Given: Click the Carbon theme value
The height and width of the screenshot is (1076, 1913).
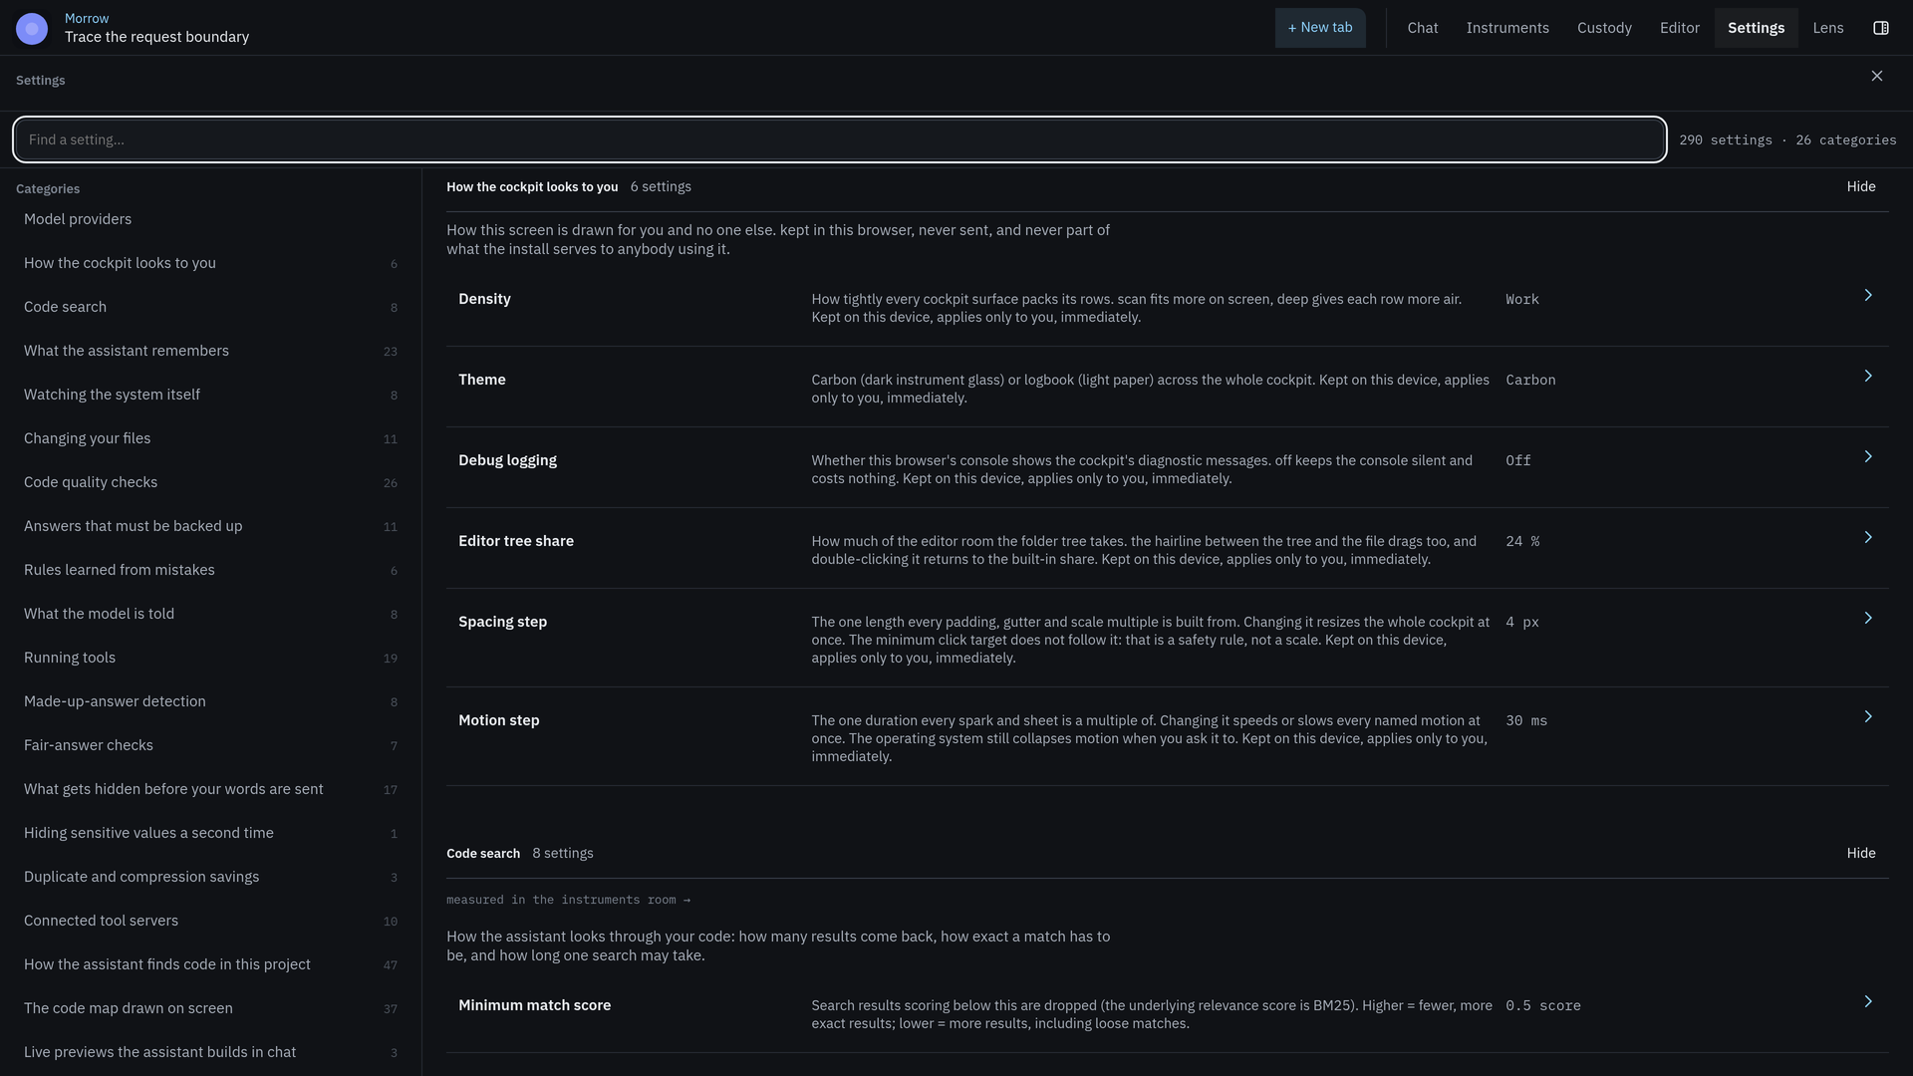Looking at the screenshot, I should click(x=1530, y=380).
